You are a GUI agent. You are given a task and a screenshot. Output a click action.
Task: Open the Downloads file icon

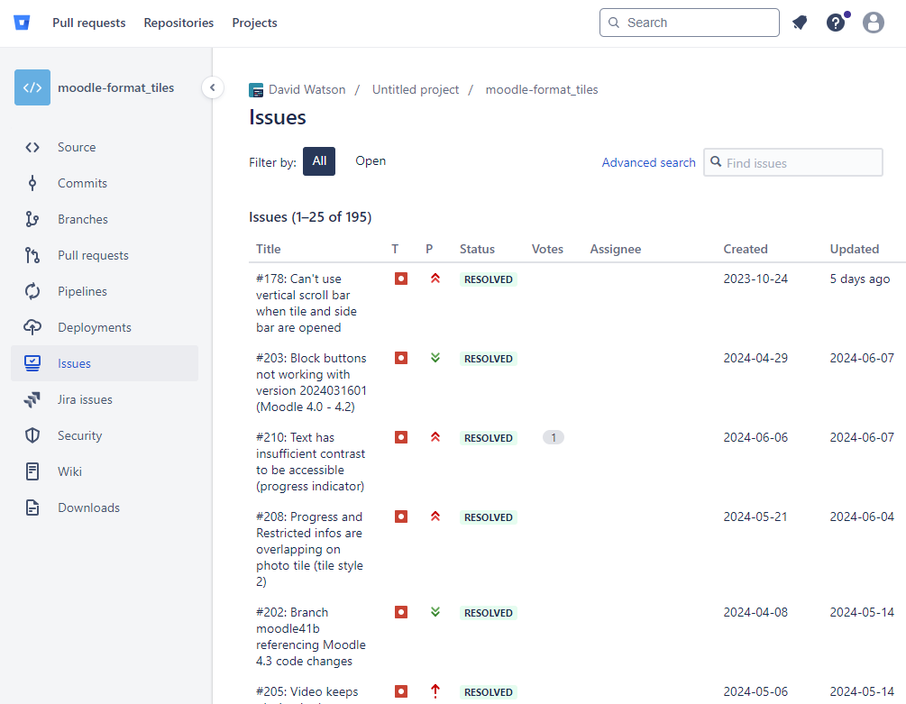pyautogui.click(x=32, y=507)
